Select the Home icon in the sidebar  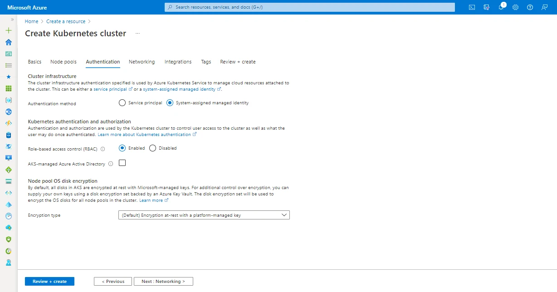[8, 42]
